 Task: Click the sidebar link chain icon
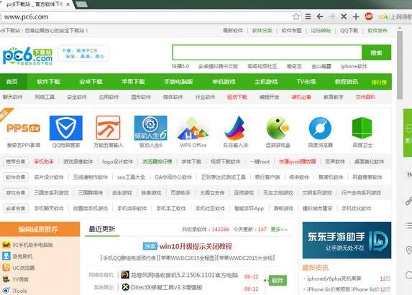point(408,201)
